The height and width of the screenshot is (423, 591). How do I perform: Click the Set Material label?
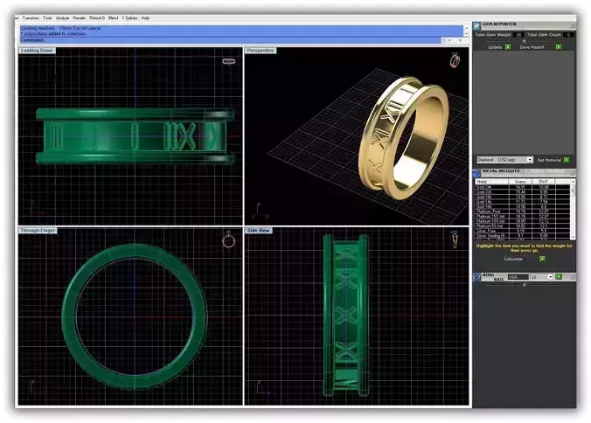[x=549, y=160]
